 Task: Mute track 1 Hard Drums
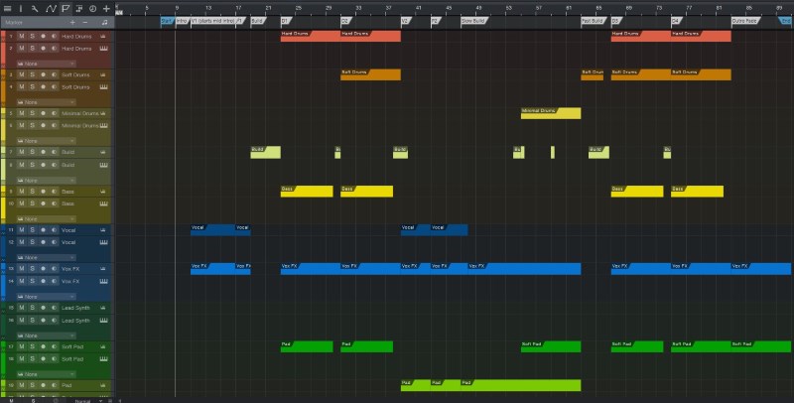tap(21, 37)
